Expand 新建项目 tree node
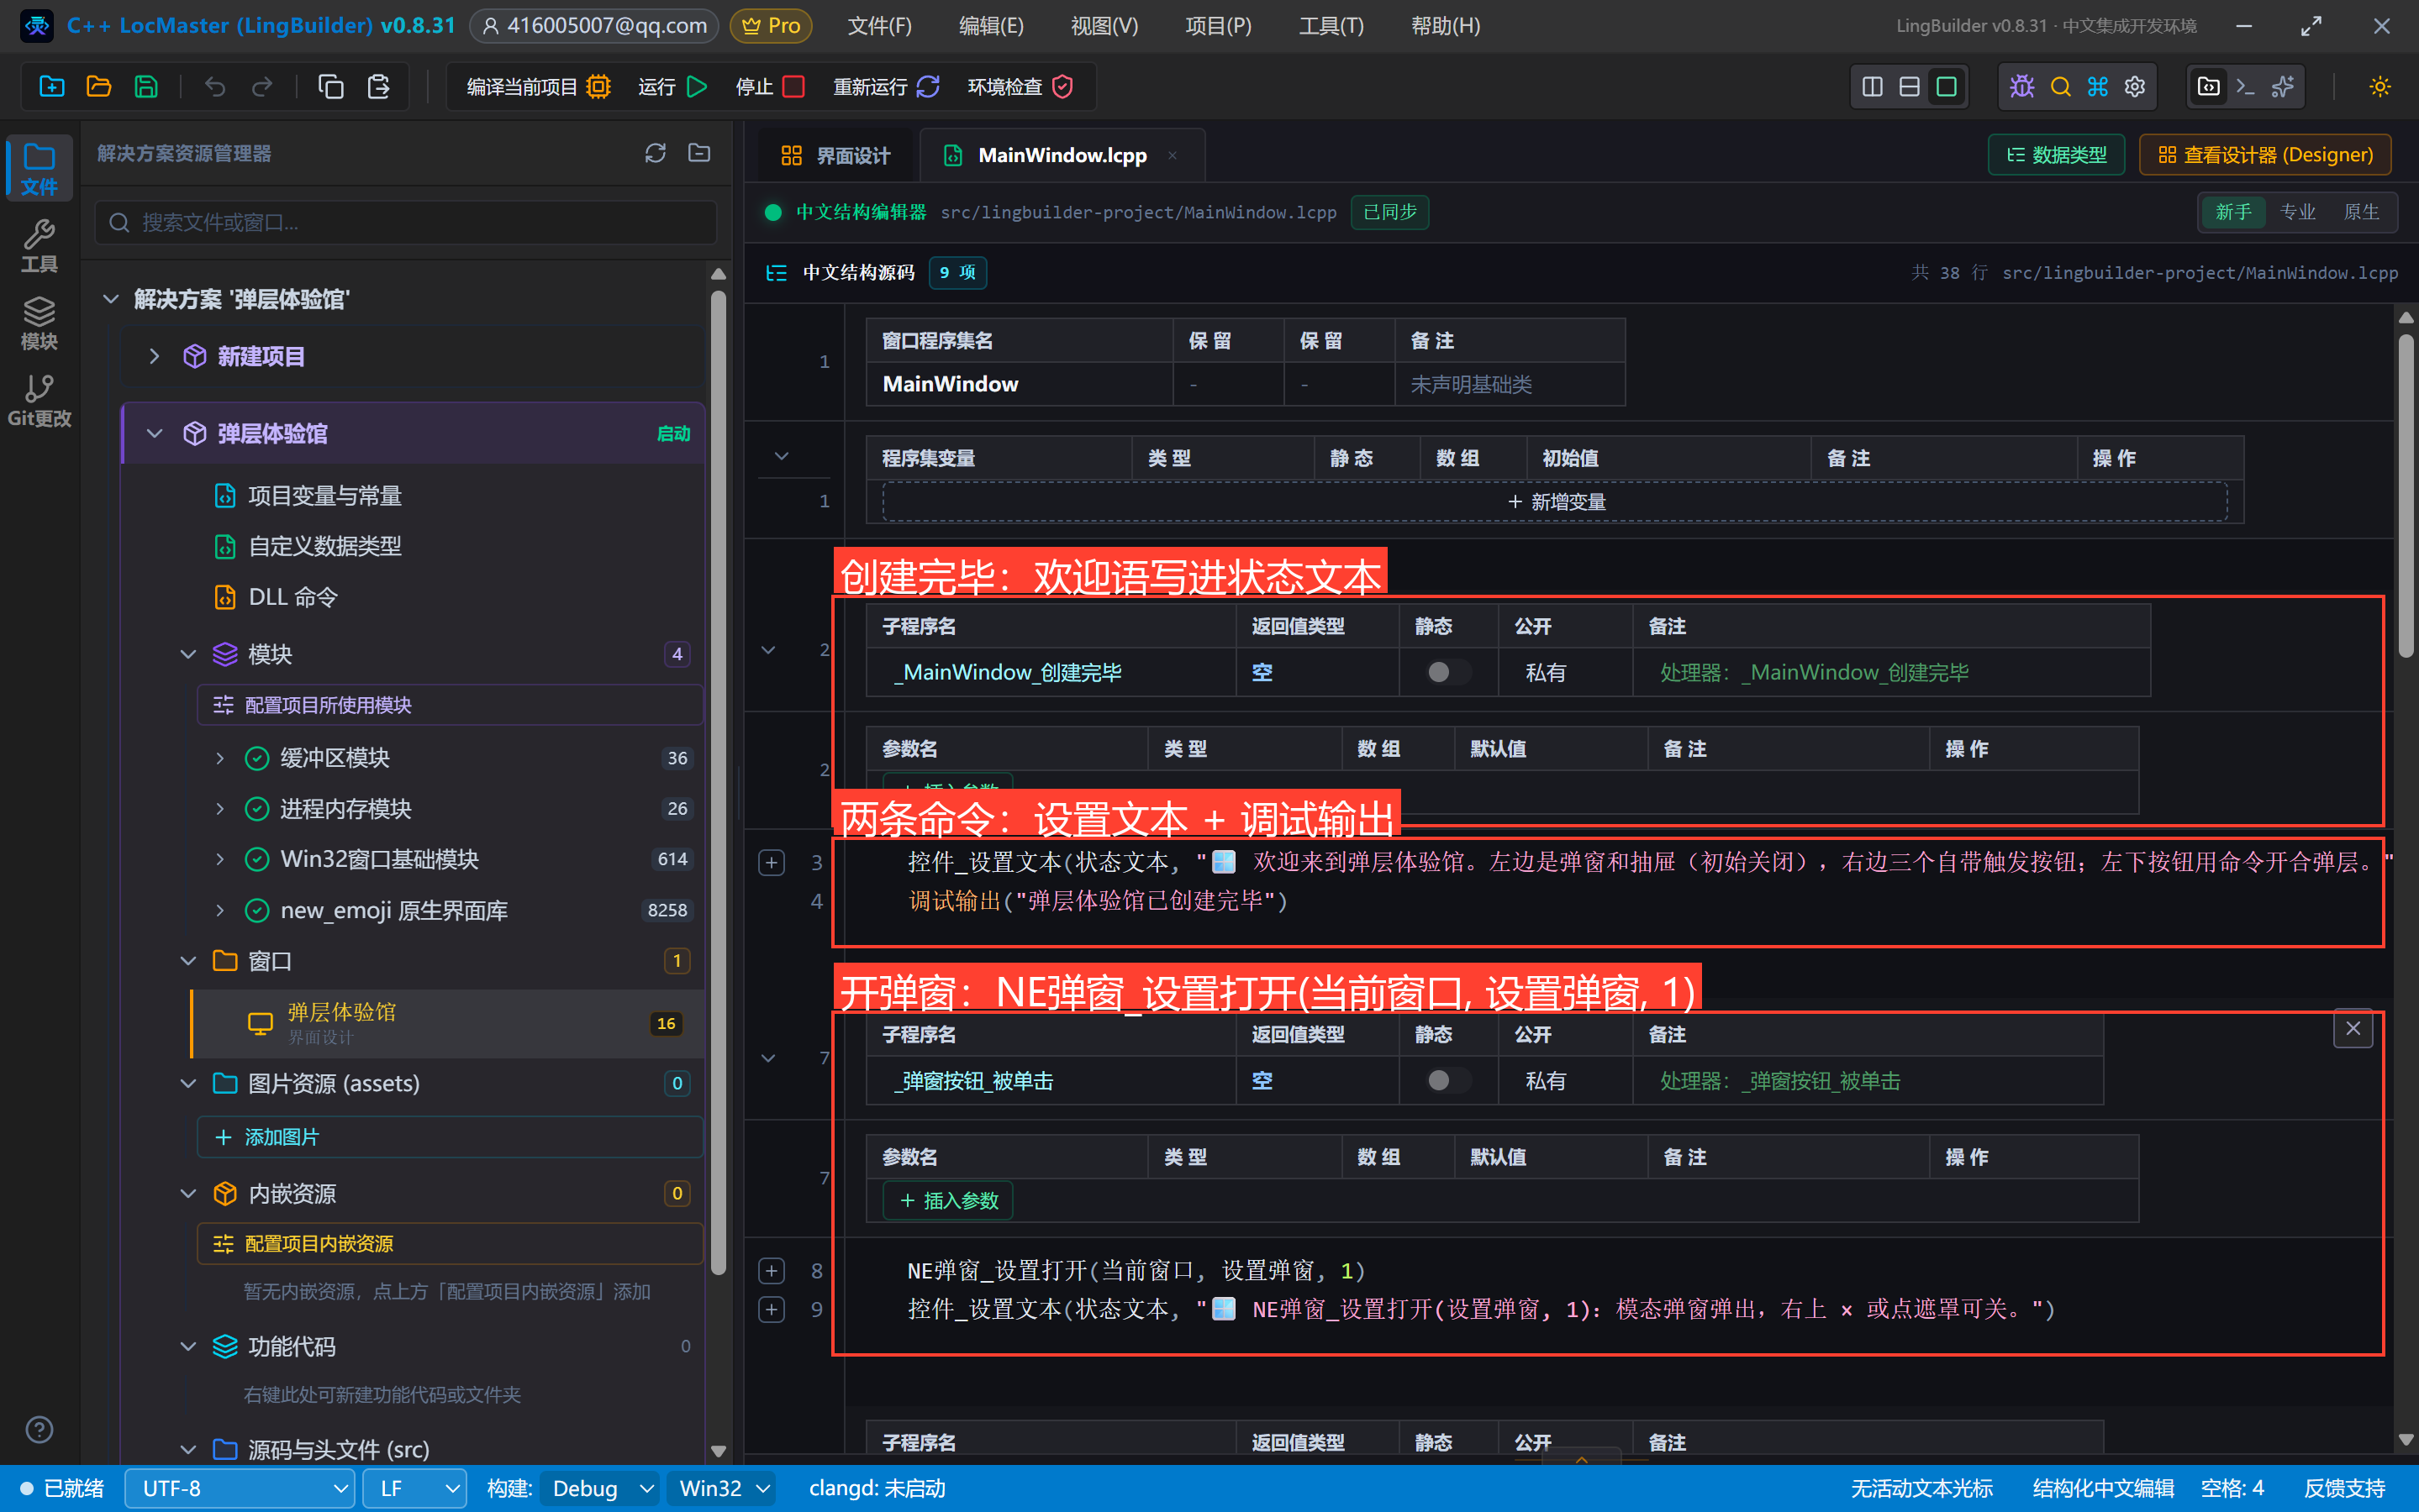Viewport: 2419px width, 1512px height. (154, 356)
